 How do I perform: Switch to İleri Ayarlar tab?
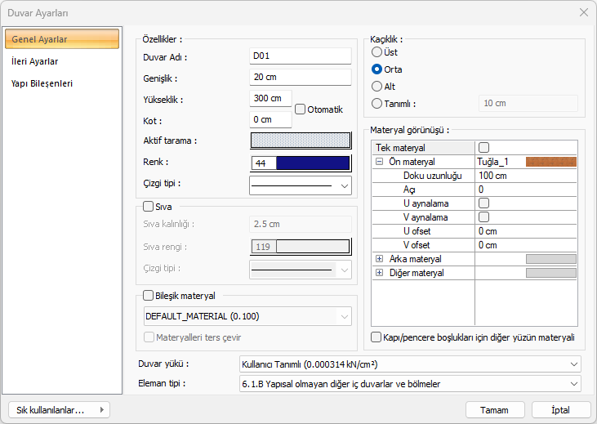34,61
